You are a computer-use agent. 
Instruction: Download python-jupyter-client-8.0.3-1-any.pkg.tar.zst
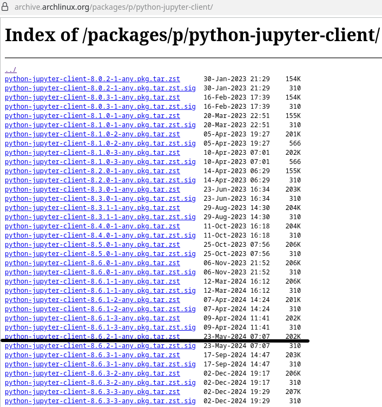[x=93, y=97]
